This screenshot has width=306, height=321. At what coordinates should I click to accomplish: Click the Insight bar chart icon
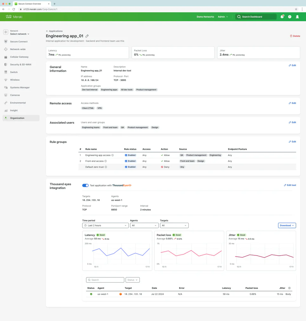click(6, 111)
